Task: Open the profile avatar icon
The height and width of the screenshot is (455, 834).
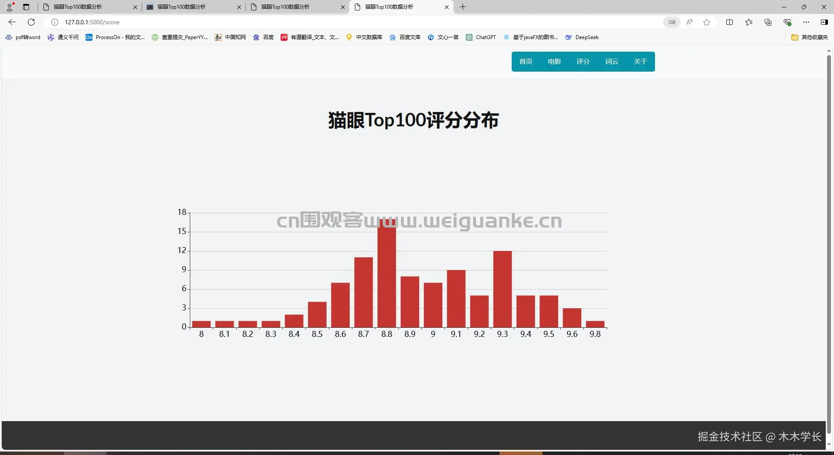Action: click(10, 7)
